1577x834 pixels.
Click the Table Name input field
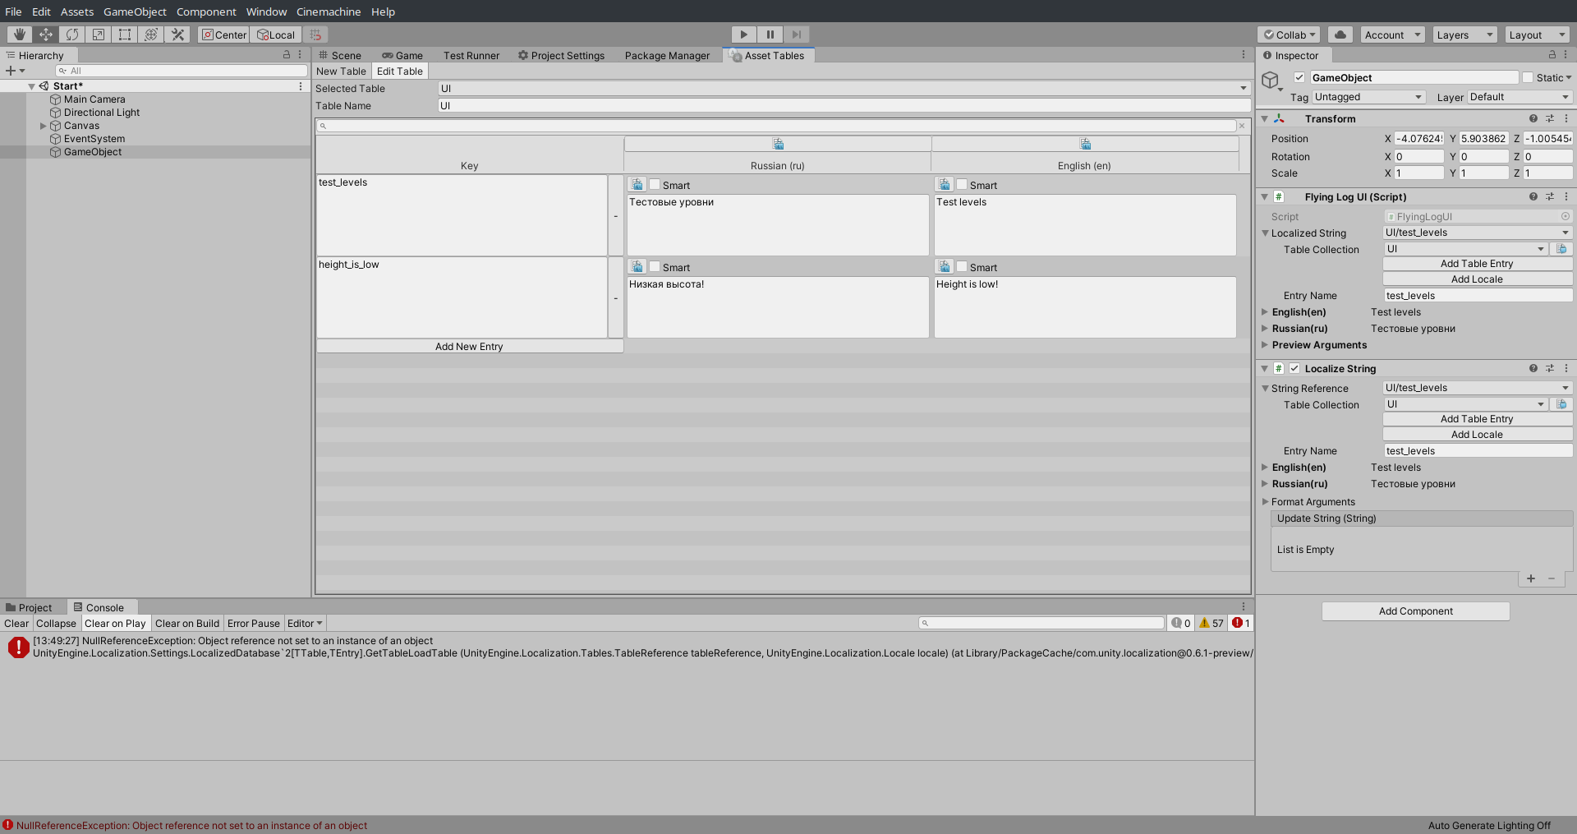tap(844, 106)
